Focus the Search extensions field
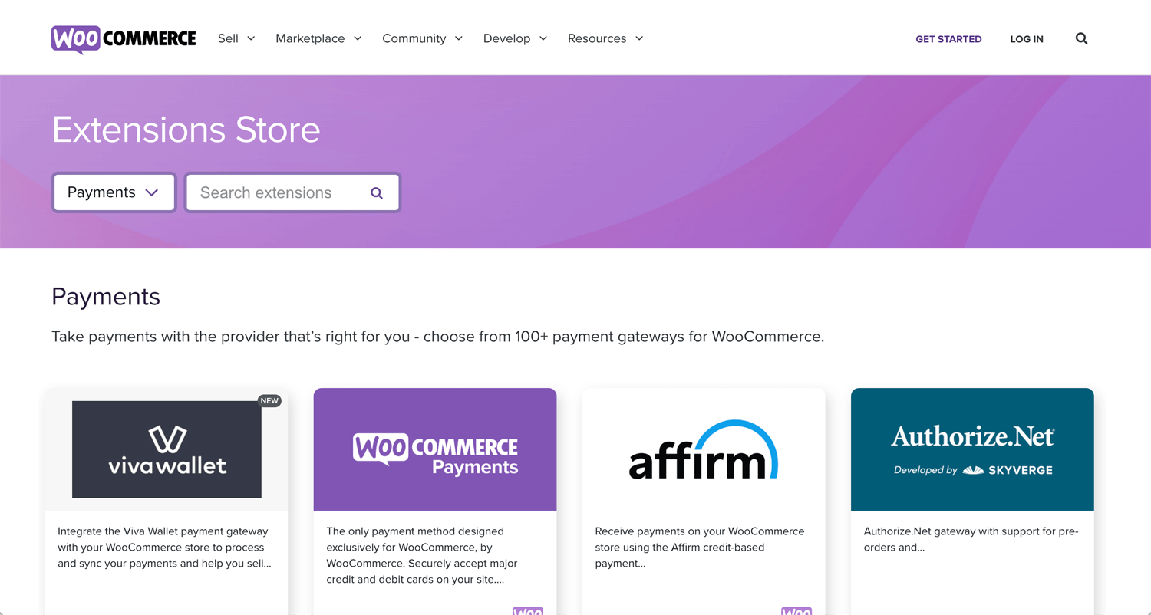The height and width of the screenshot is (615, 1151). [x=292, y=192]
